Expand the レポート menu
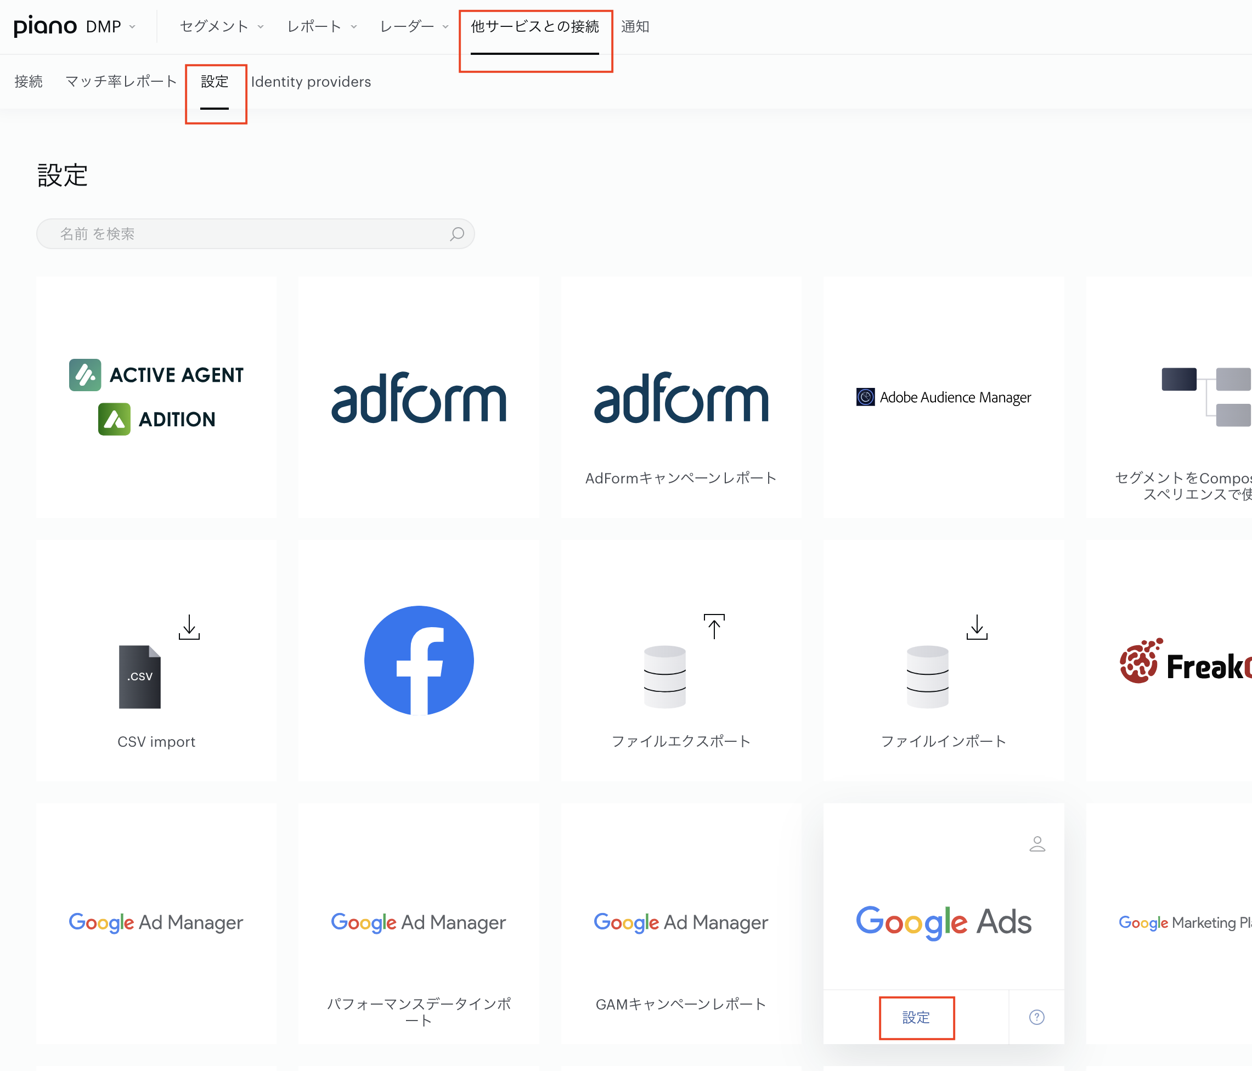 322,26
